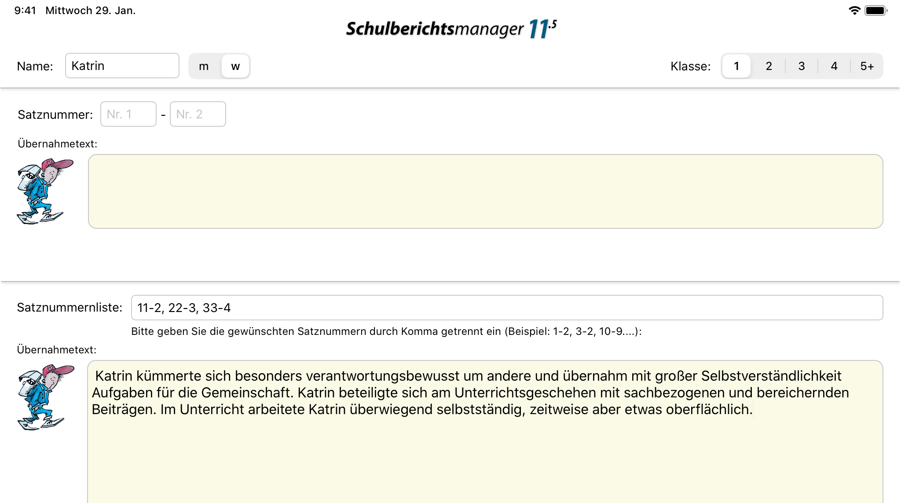Switch to Klasse 4

point(834,66)
